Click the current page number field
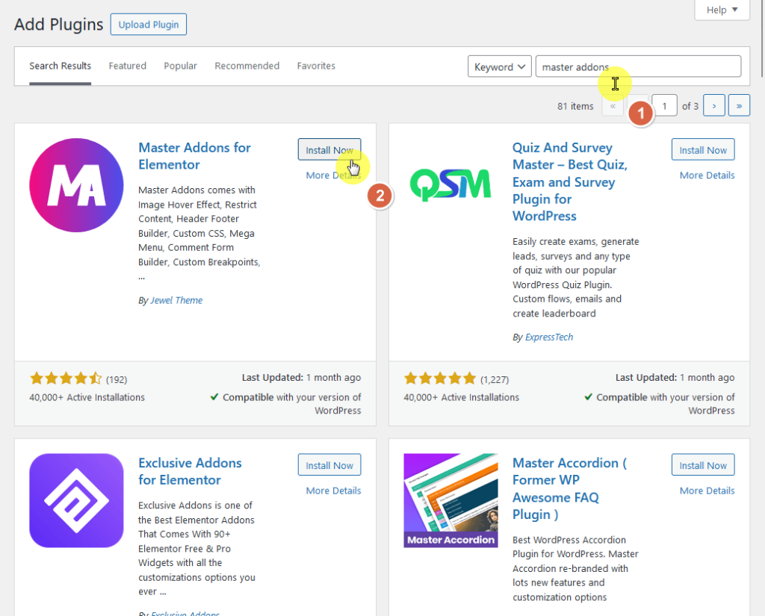The height and width of the screenshot is (616, 765). point(664,105)
